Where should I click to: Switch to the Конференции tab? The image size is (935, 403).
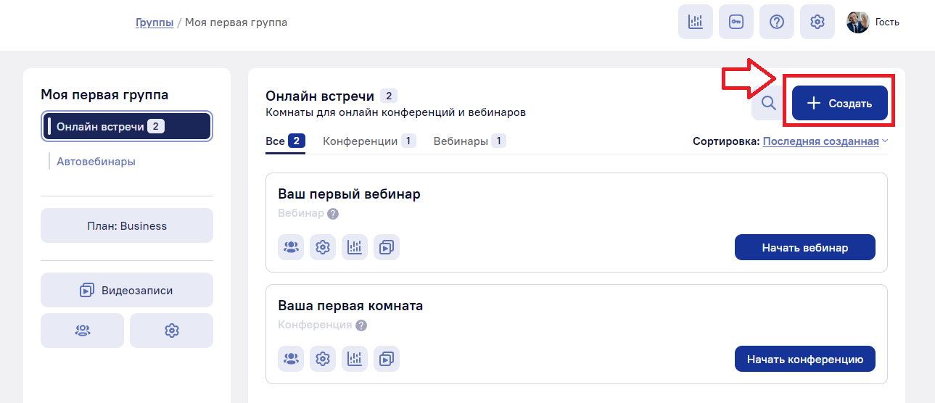(x=369, y=141)
